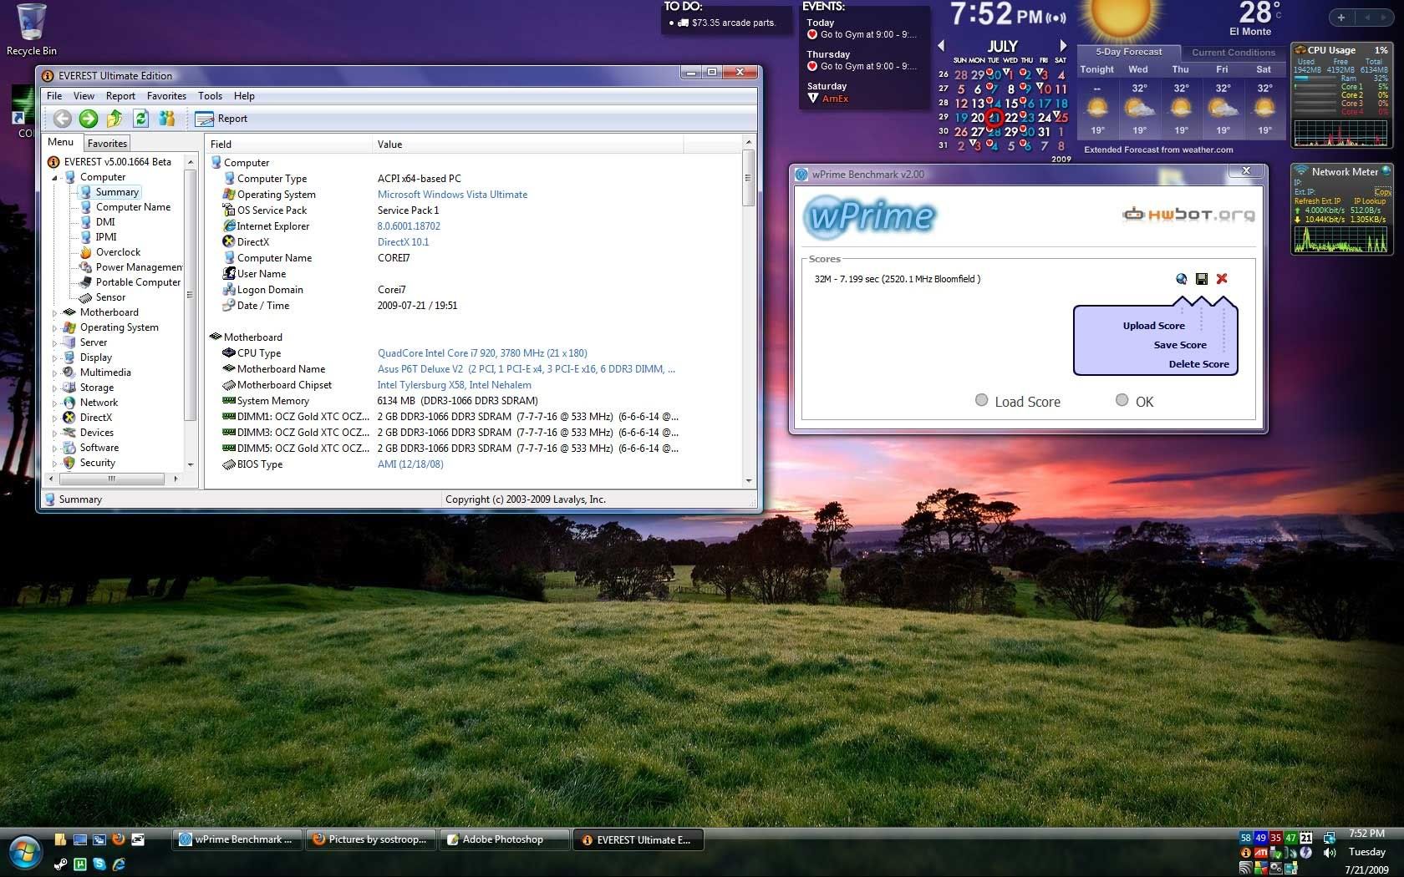Expand the Network tree node
Viewport: 1404px width, 877px height.
[55, 403]
